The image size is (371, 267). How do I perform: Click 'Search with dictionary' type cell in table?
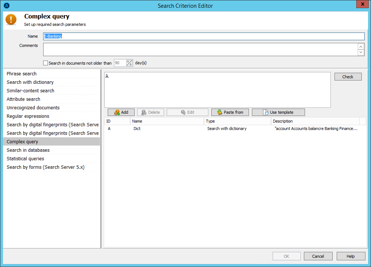[x=227, y=129]
